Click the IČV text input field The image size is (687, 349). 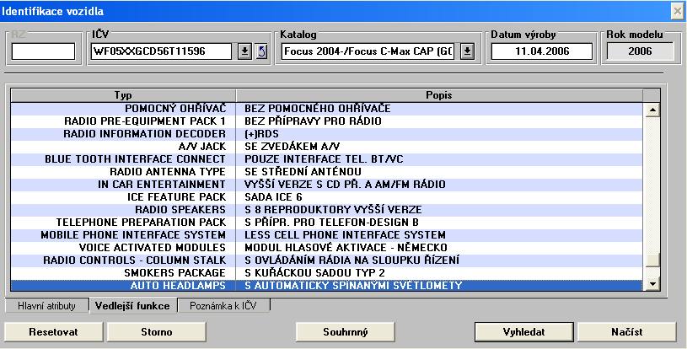160,51
